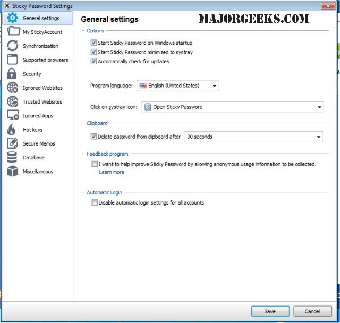Viewport: 340px width, 323px height.
Task: Click the Cancel button
Action: pyautogui.click(x=312, y=311)
